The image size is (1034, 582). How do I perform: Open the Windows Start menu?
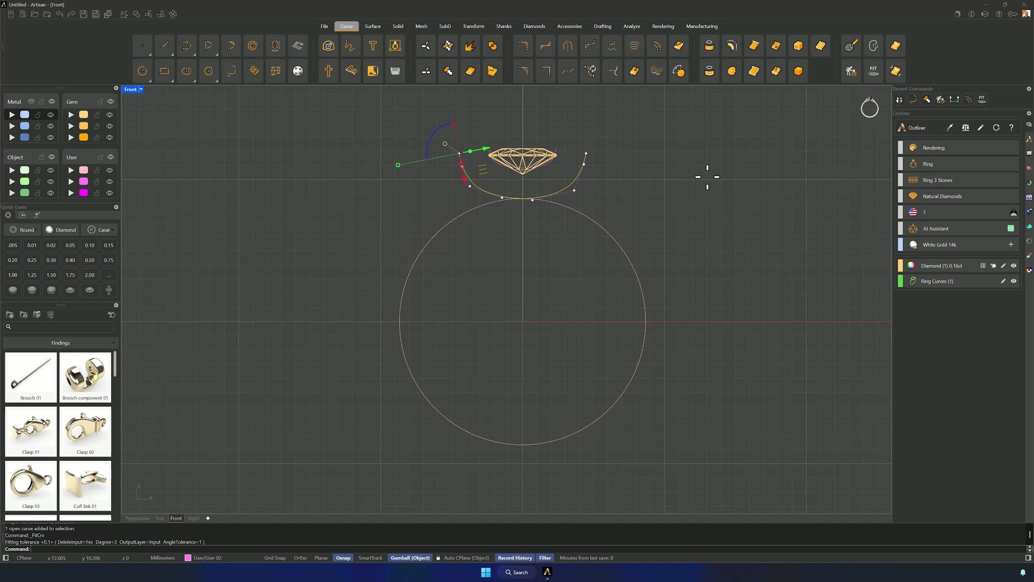click(x=486, y=572)
